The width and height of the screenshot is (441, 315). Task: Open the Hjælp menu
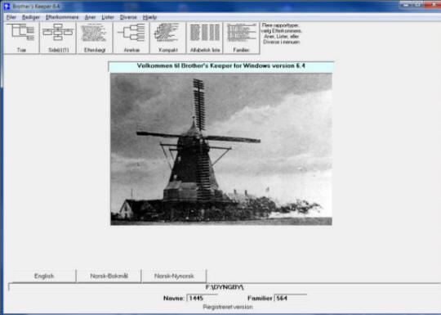pos(149,17)
